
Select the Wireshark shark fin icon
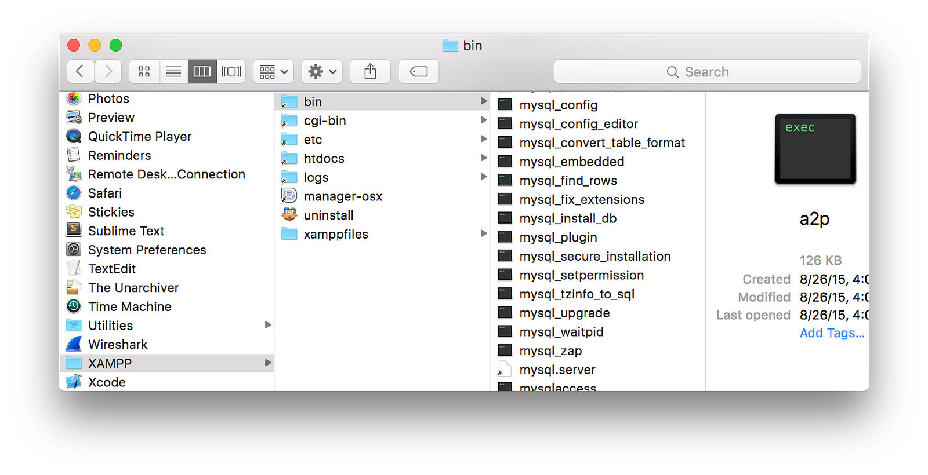click(74, 344)
